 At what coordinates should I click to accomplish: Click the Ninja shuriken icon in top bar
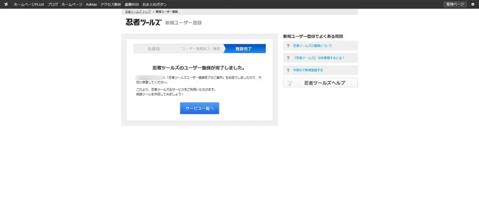pos(6,4)
